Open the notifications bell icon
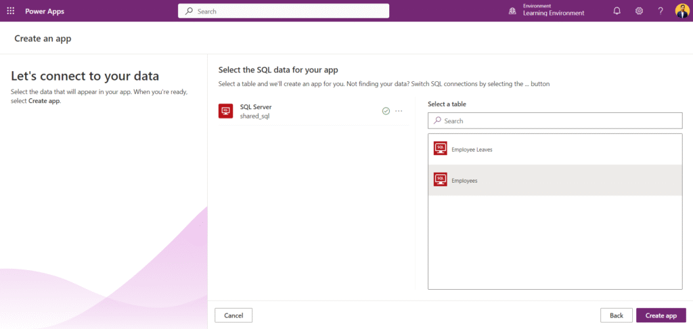This screenshot has height=329, width=693. click(617, 11)
